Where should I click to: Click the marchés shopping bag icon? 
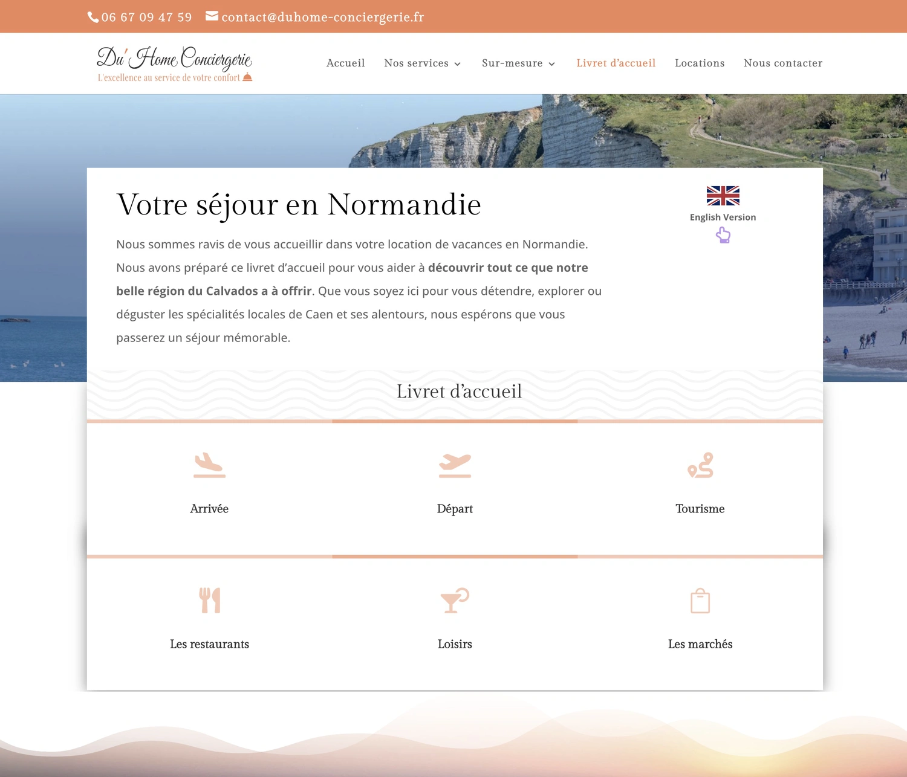700,601
